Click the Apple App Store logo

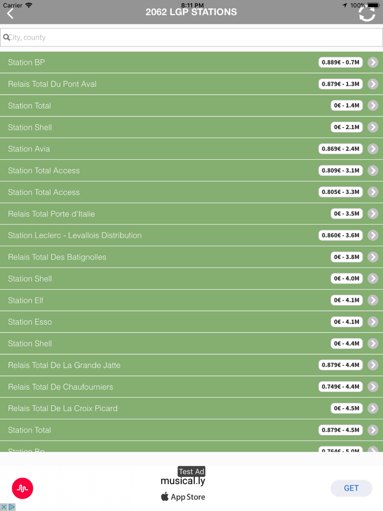pos(165,496)
